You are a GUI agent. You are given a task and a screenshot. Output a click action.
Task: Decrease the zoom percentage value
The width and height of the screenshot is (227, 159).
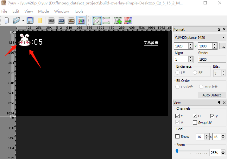tap(223, 154)
